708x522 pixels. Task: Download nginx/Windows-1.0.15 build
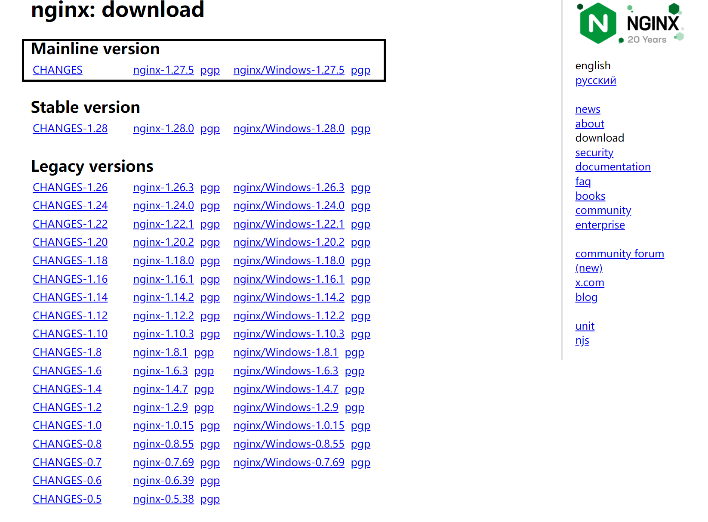(289, 426)
